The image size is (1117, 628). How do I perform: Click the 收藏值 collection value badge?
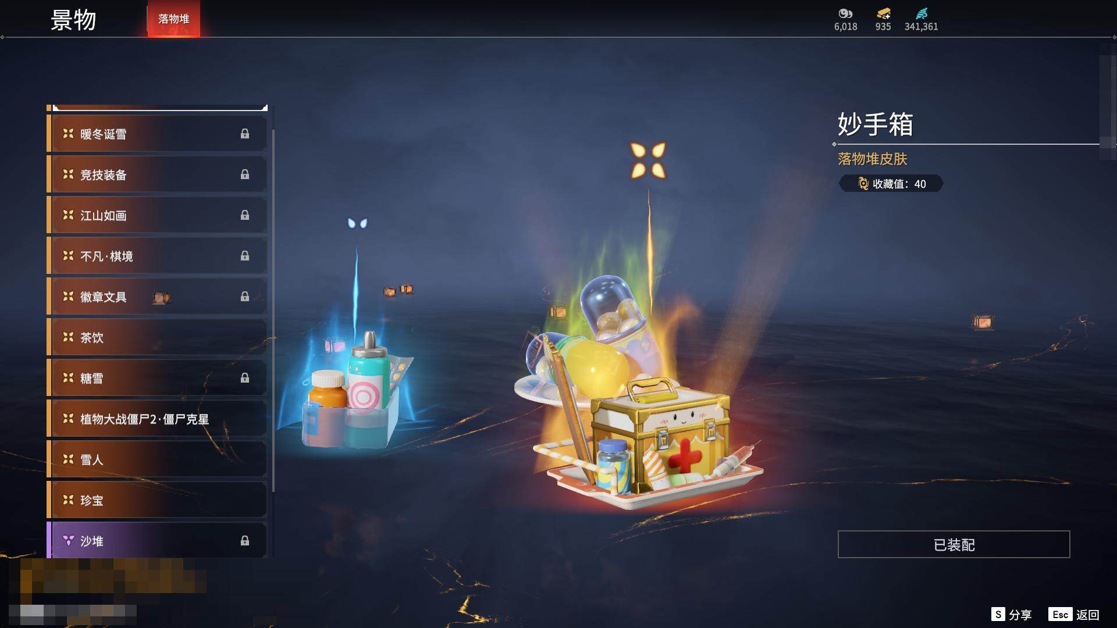click(891, 184)
